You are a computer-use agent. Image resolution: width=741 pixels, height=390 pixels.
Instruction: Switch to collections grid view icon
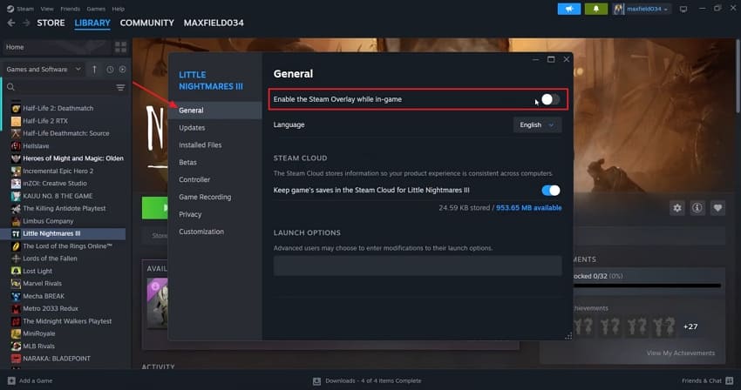[120, 47]
